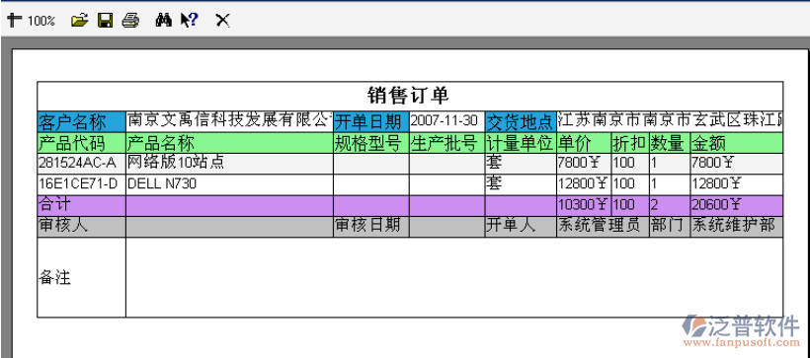The height and width of the screenshot is (358, 810).
Task: Click the 20600￥ total amount cell
Action: pos(737,206)
